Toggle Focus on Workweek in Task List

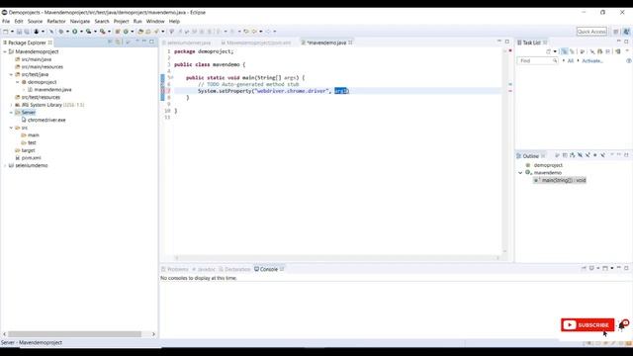[583, 51]
